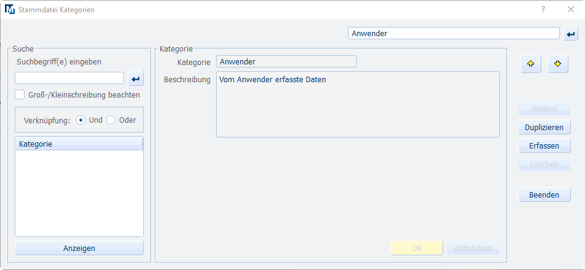This screenshot has width=585, height=270.
Task: Select the Und radio button
Action: [81, 120]
